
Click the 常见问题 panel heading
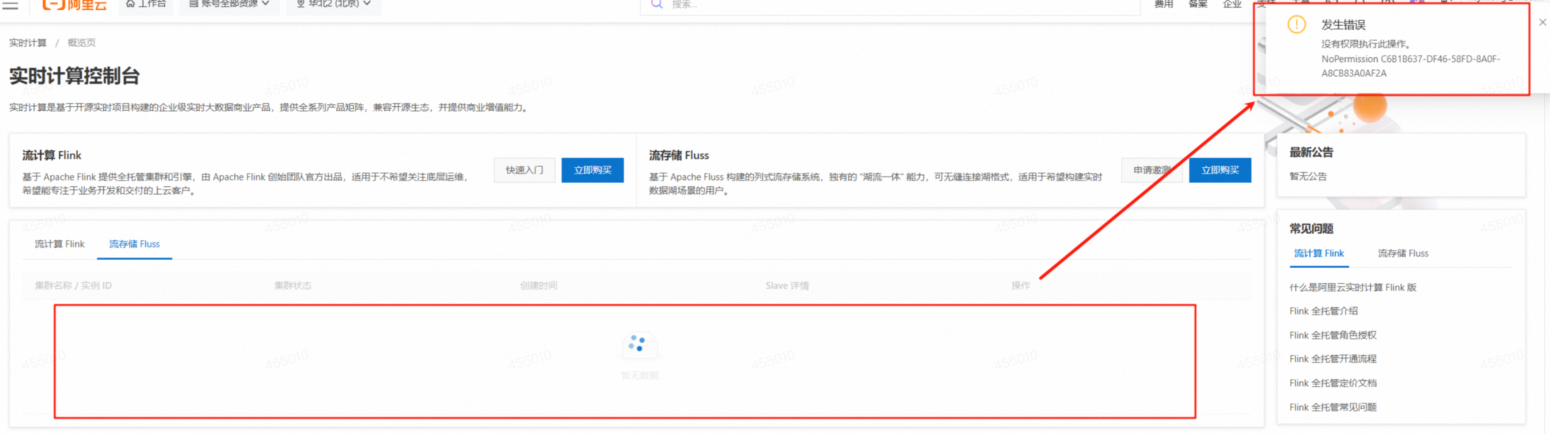pos(1311,229)
